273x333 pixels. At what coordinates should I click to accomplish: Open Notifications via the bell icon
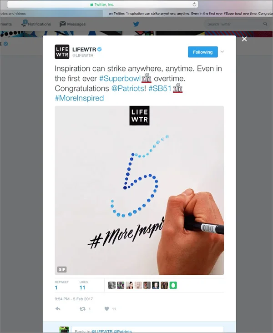pos(24,24)
